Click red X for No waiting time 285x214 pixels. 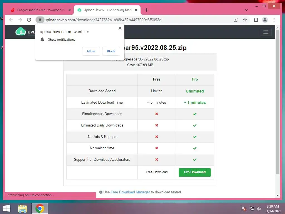point(157,148)
